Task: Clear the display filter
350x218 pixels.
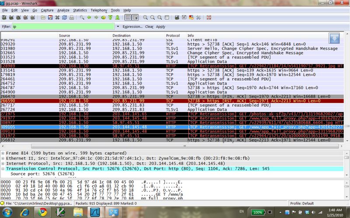Action: pyautogui.click(x=149, y=27)
